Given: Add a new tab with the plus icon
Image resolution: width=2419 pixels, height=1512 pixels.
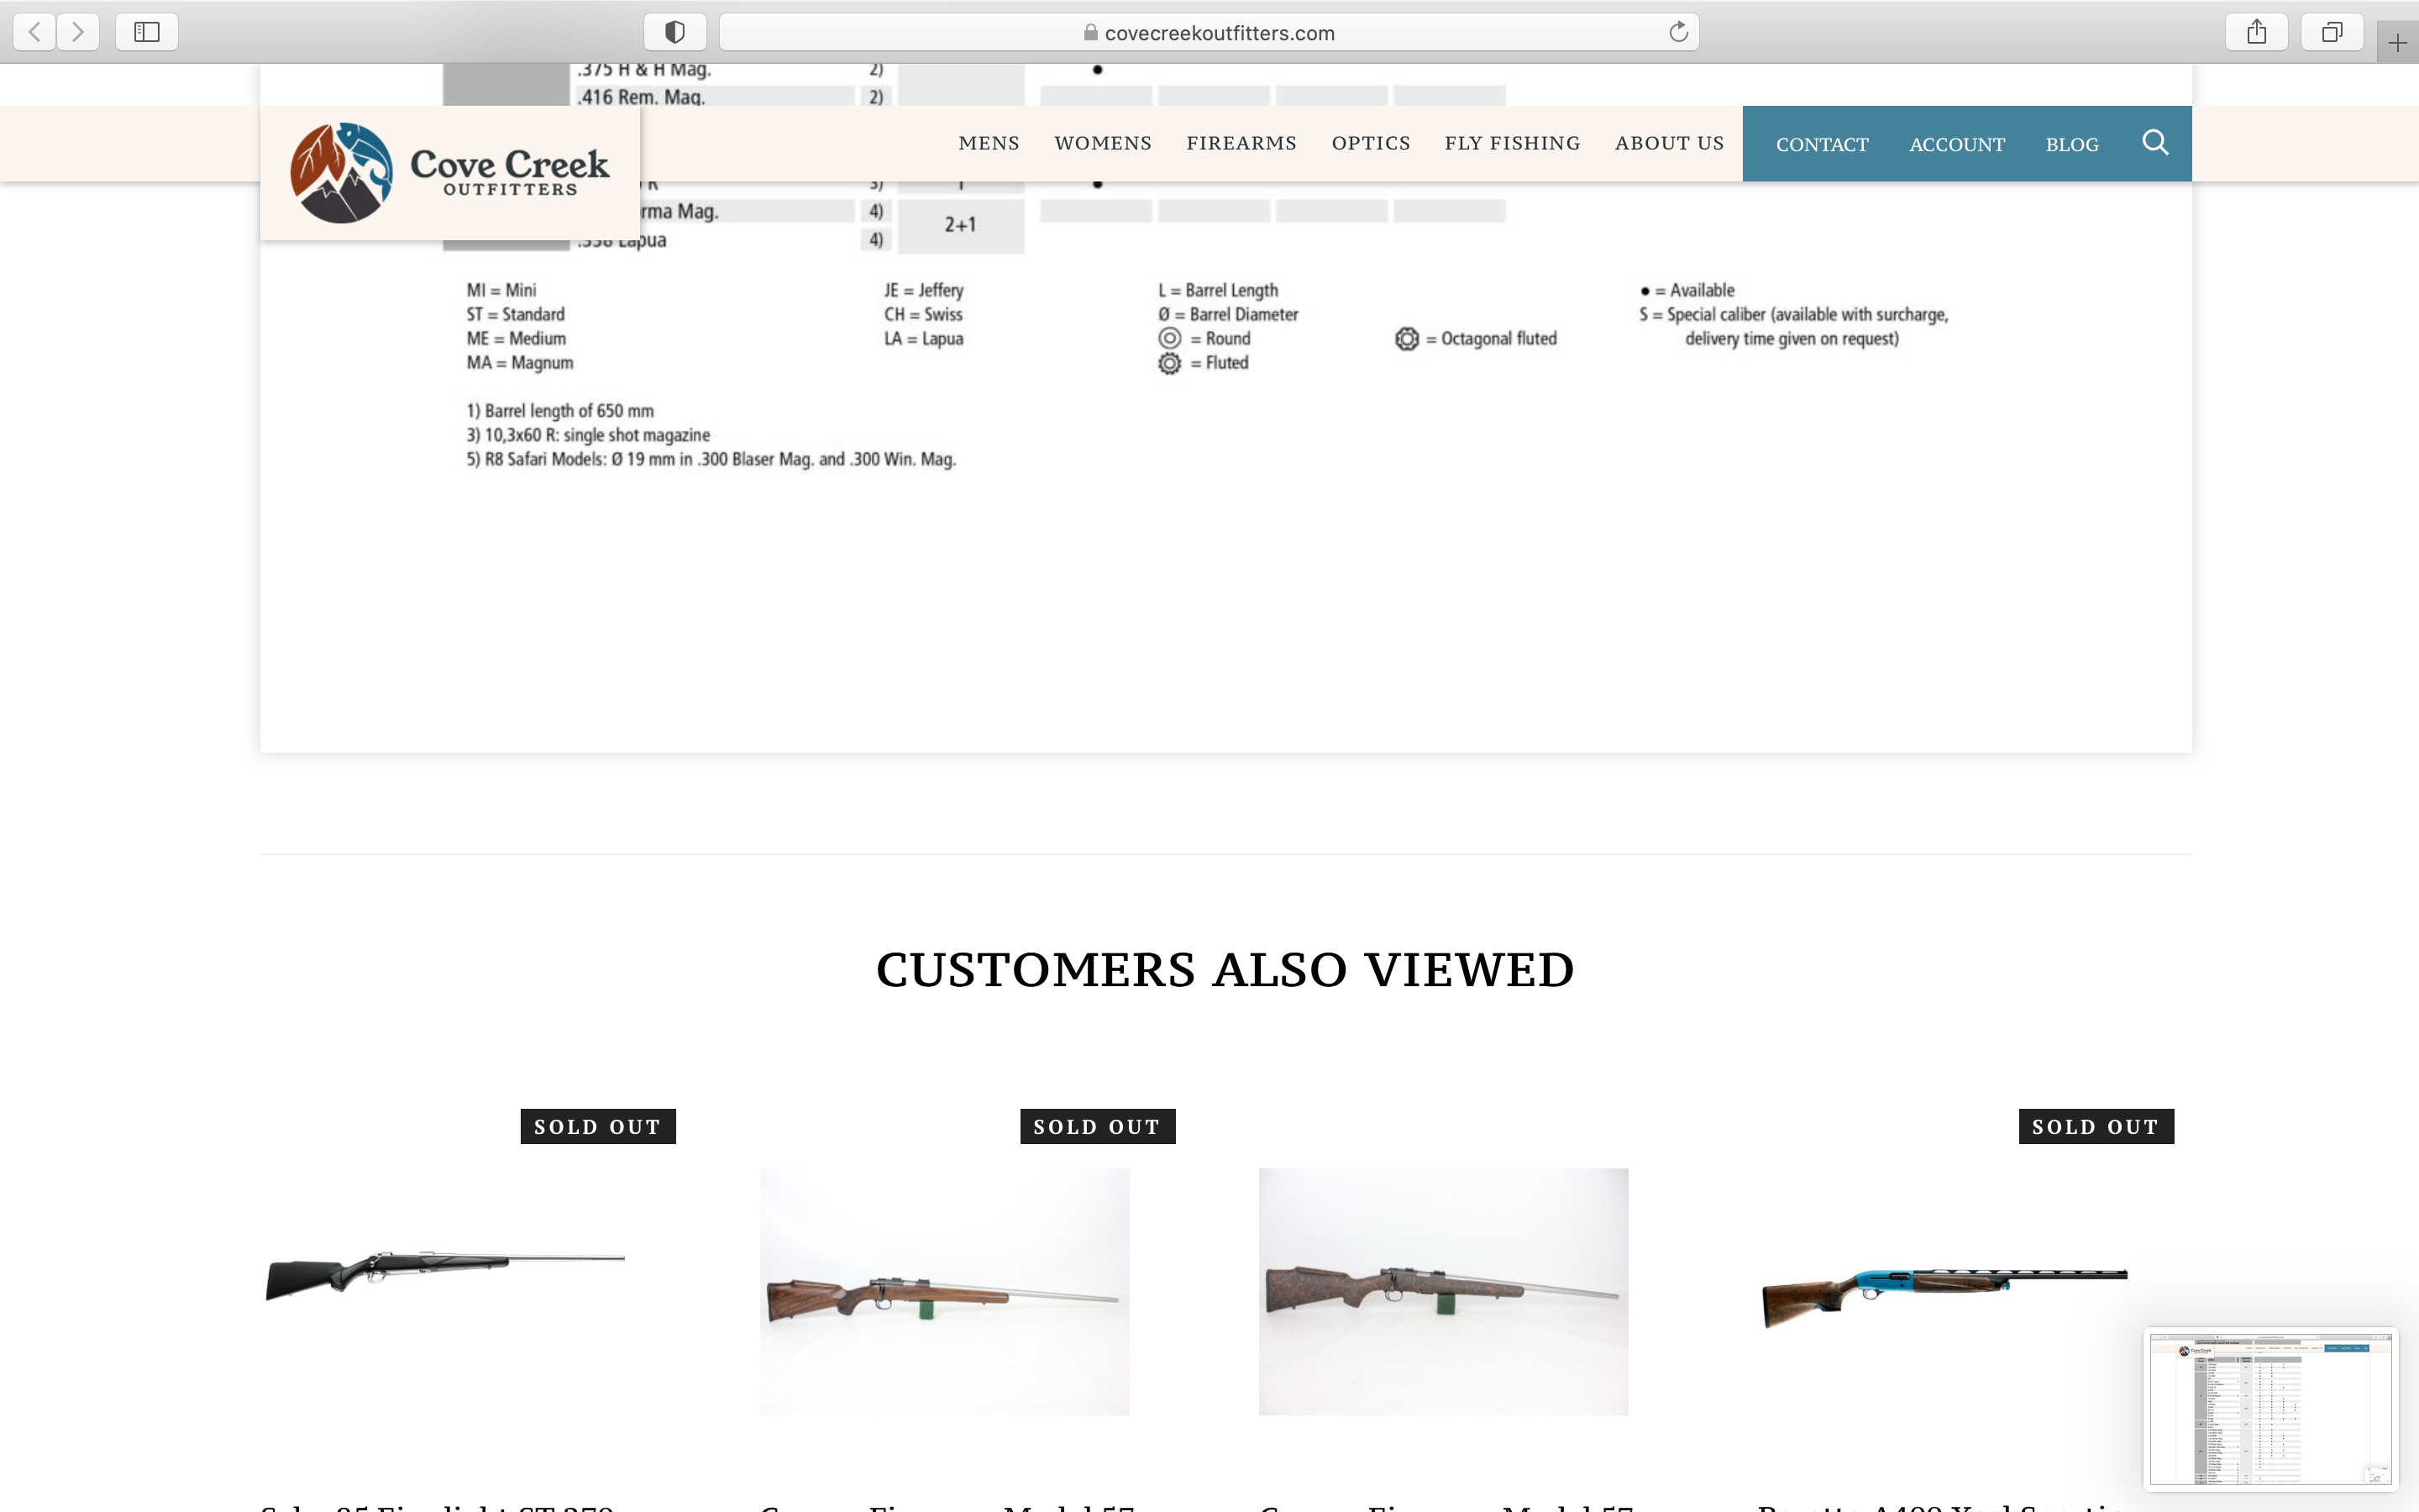Looking at the screenshot, I should click(x=2397, y=43).
